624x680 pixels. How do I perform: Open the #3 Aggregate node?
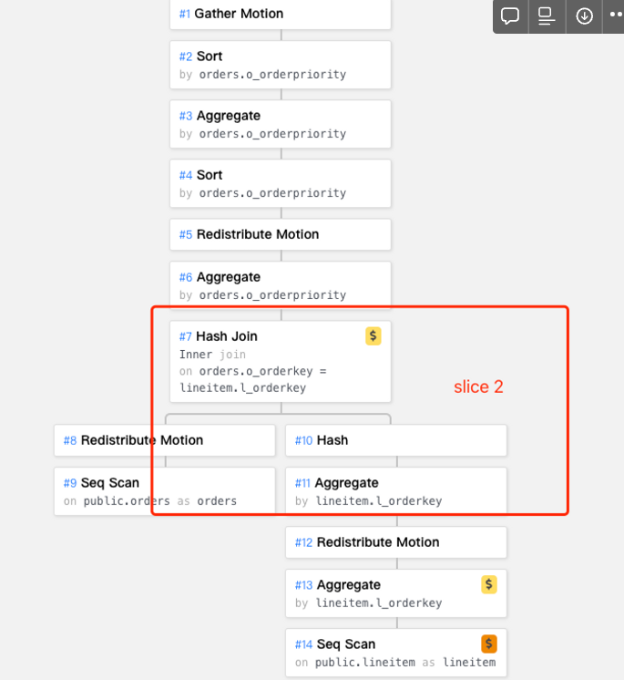pyautogui.click(x=281, y=125)
